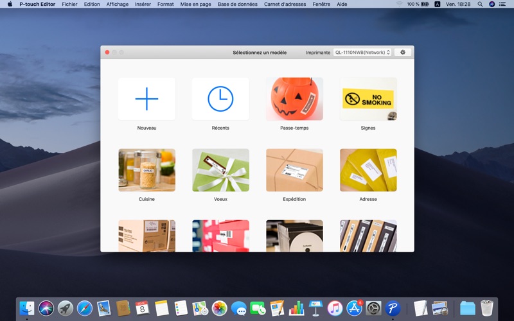Open the Format menu
The image size is (514, 321).
click(166, 4)
